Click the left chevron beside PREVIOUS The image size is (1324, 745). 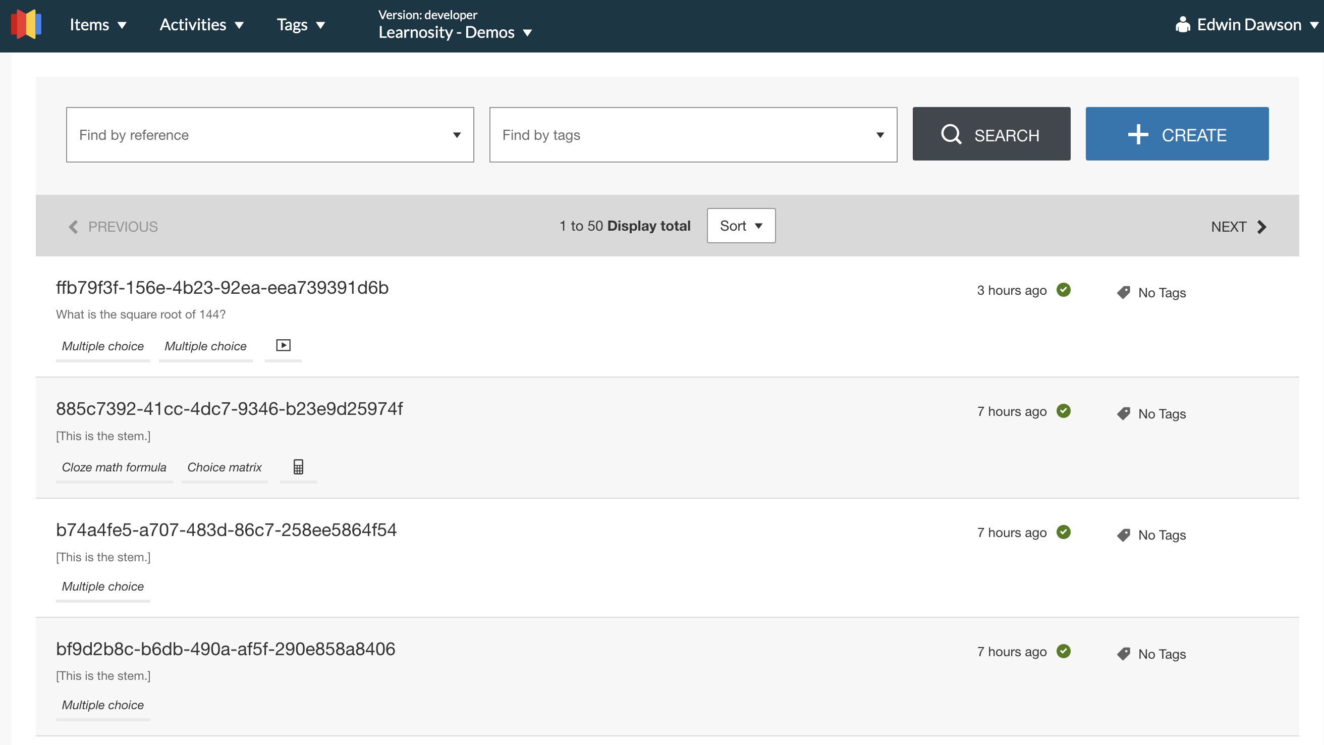click(73, 227)
